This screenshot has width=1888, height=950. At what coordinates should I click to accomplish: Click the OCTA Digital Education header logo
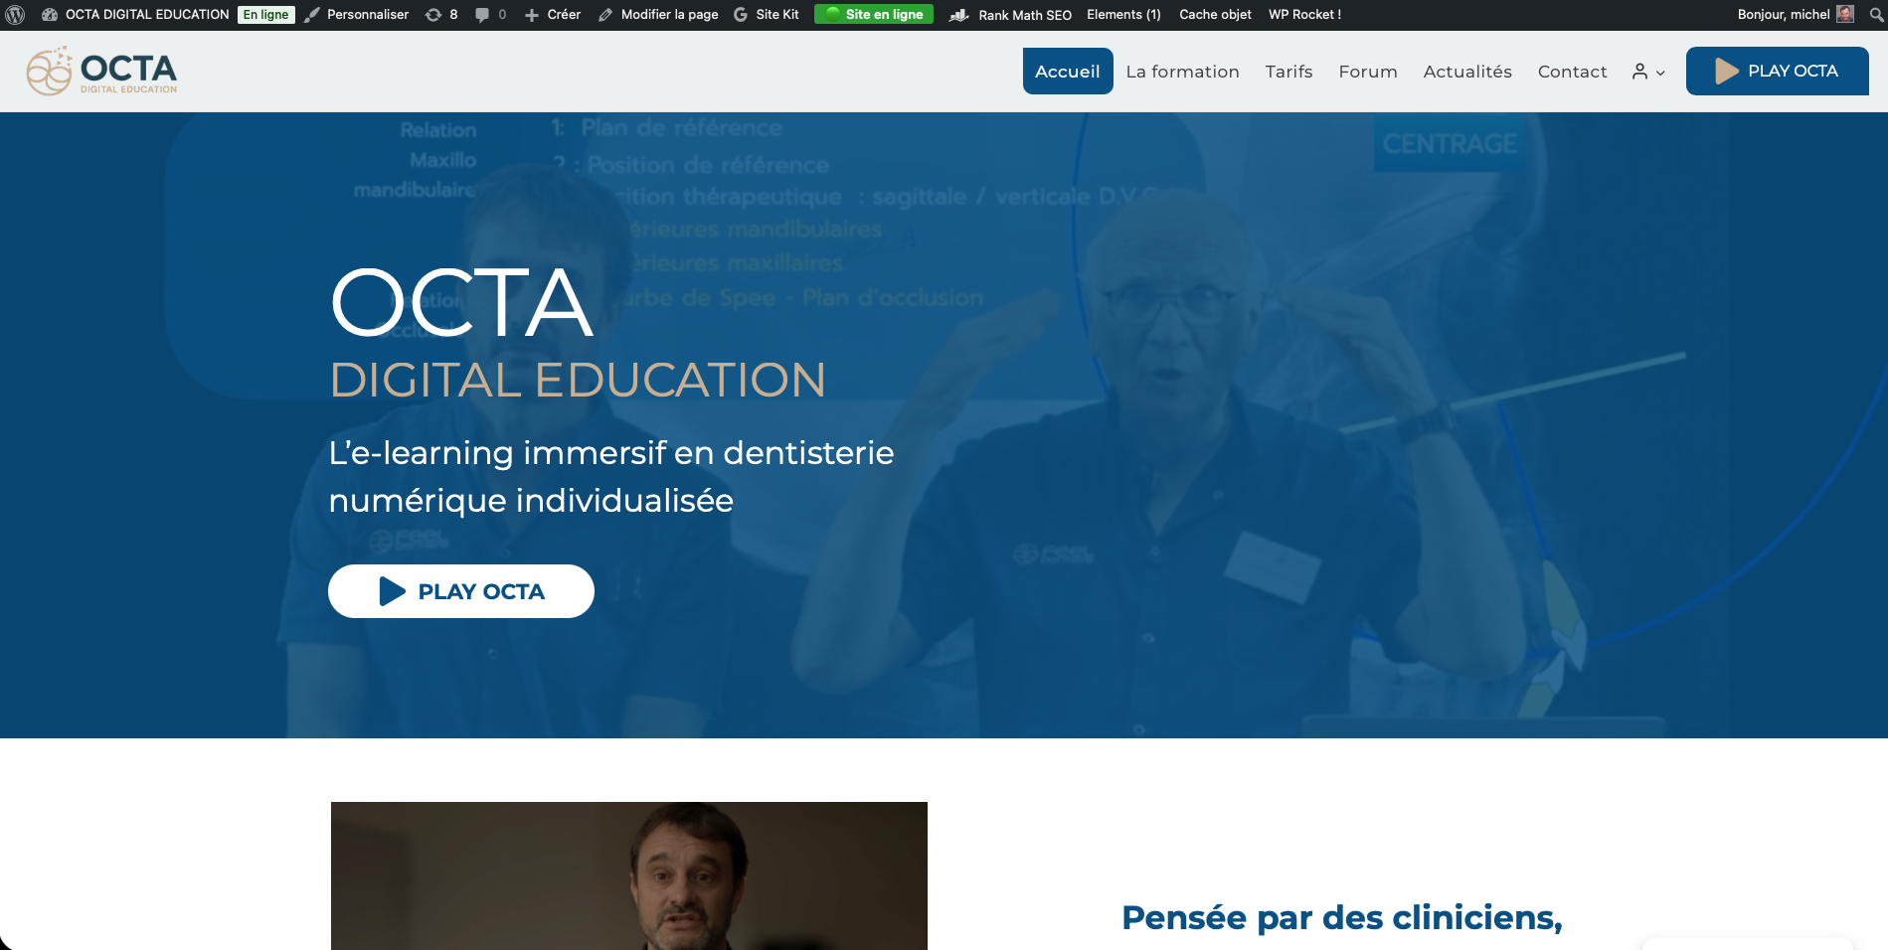pyautogui.click(x=101, y=71)
